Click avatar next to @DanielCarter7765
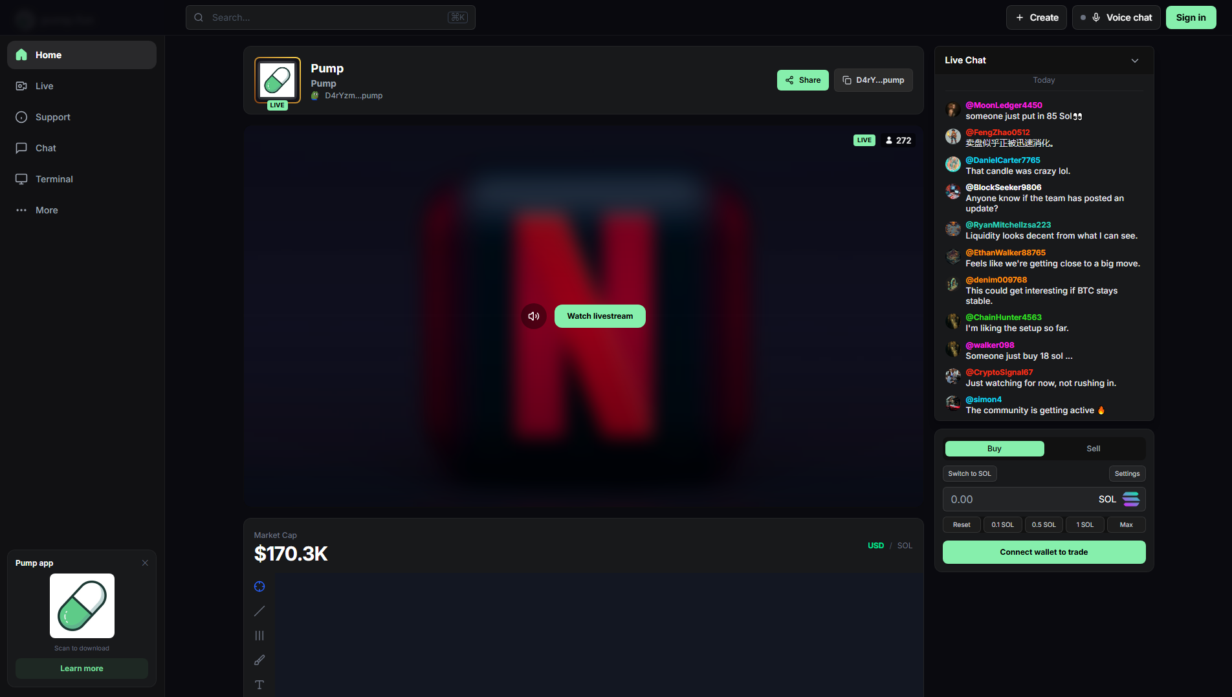The width and height of the screenshot is (1232, 697). click(x=952, y=164)
